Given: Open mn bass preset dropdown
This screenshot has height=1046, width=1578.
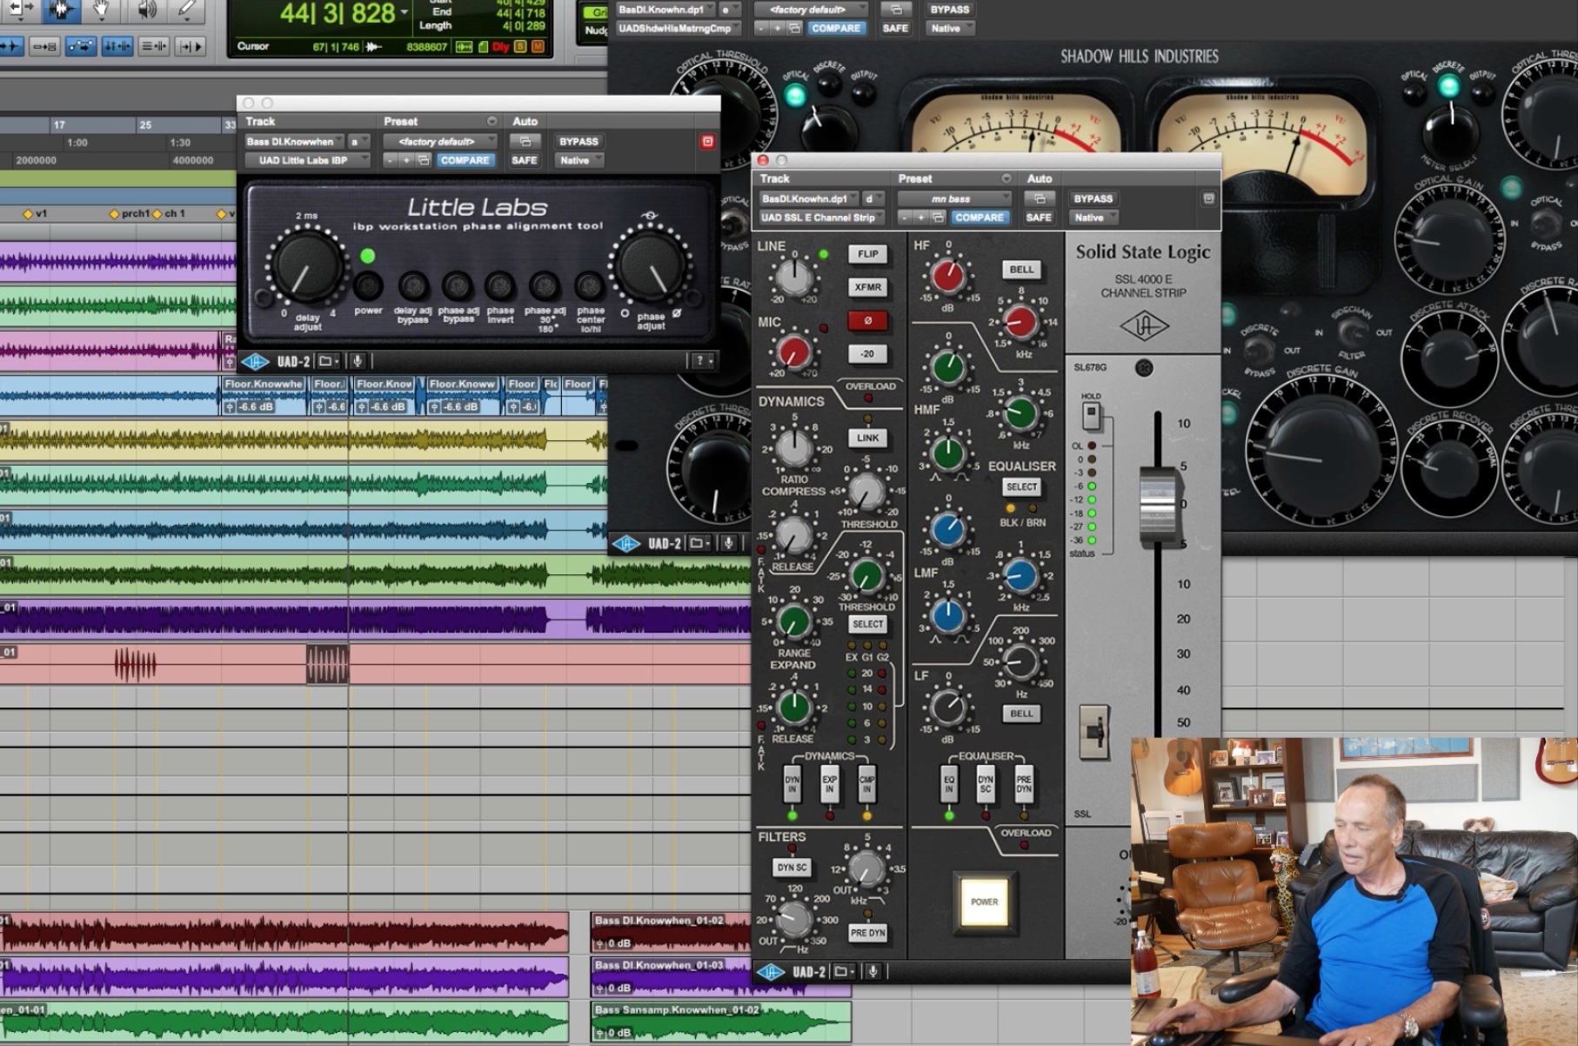Looking at the screenshot, I should 955,198.
